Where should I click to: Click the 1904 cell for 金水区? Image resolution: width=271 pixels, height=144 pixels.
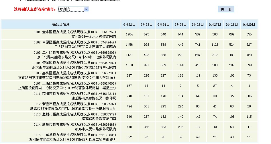(129, 35)
